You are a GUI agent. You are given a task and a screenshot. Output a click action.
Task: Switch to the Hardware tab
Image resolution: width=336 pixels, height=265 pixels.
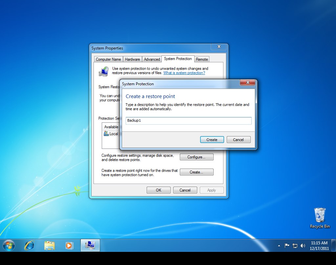coord(133,59)
